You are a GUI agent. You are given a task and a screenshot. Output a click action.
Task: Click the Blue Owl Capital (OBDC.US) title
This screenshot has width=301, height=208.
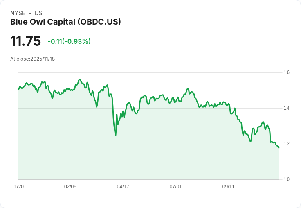coord(65,22)
